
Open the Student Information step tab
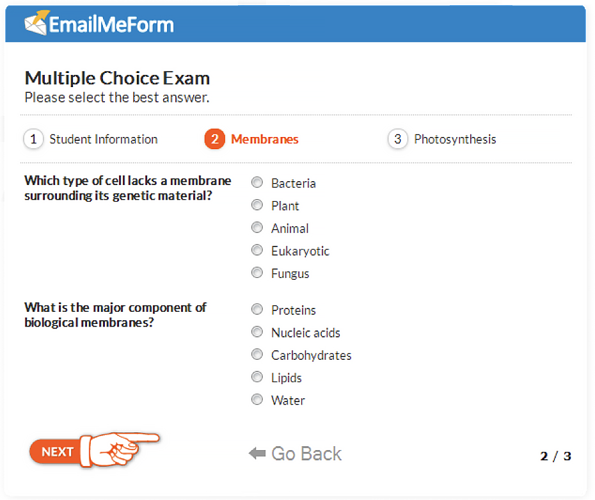(104, 140)
